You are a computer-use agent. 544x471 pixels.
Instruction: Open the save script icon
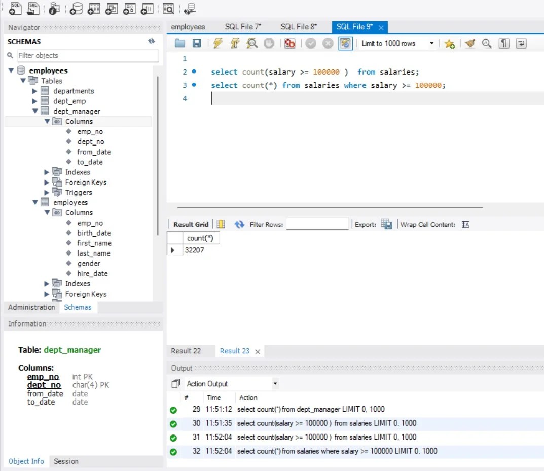[x=196, y=43]
